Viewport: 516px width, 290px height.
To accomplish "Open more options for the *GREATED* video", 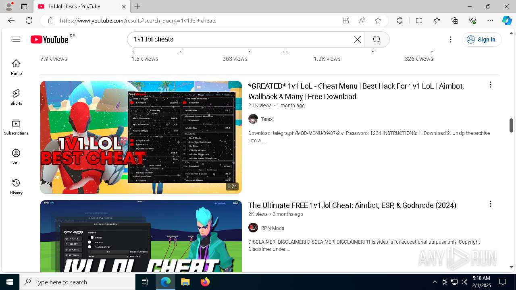I will click(490, 85).
